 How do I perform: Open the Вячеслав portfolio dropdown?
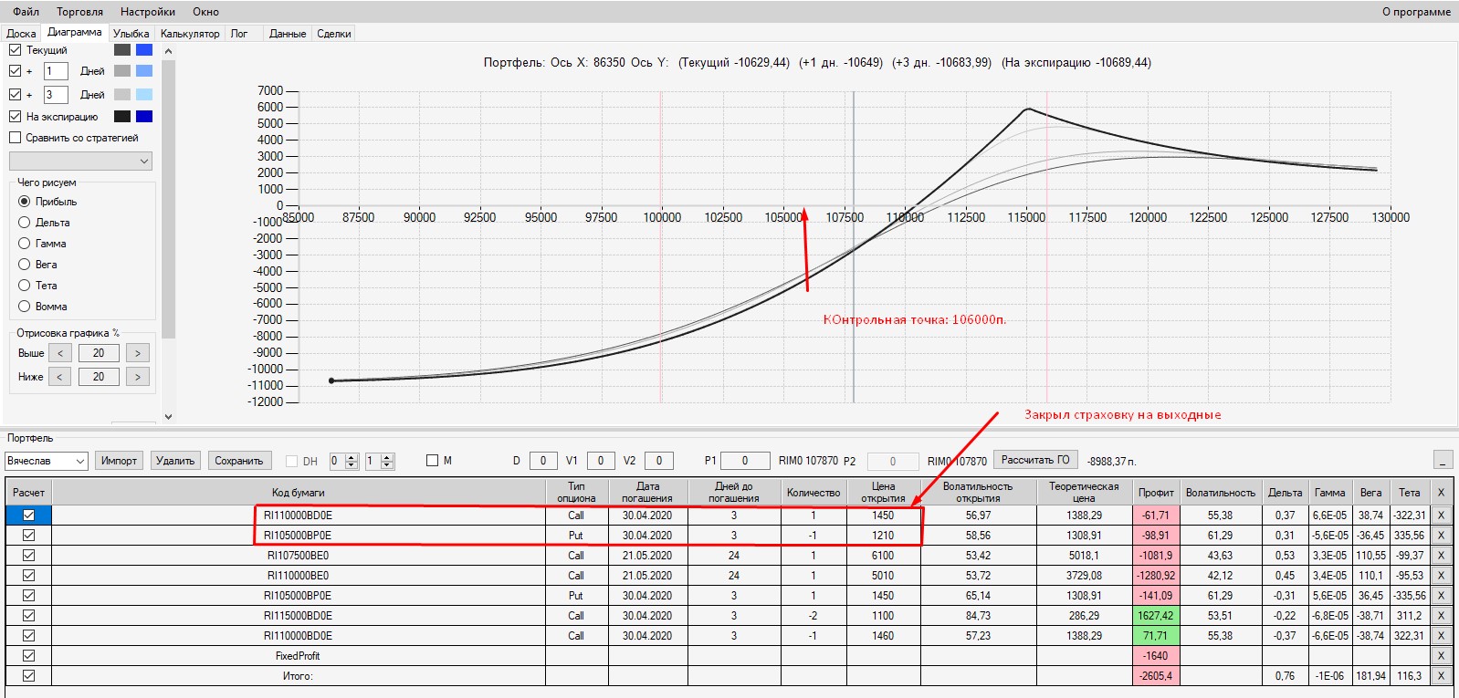click(x=47, y=461)
